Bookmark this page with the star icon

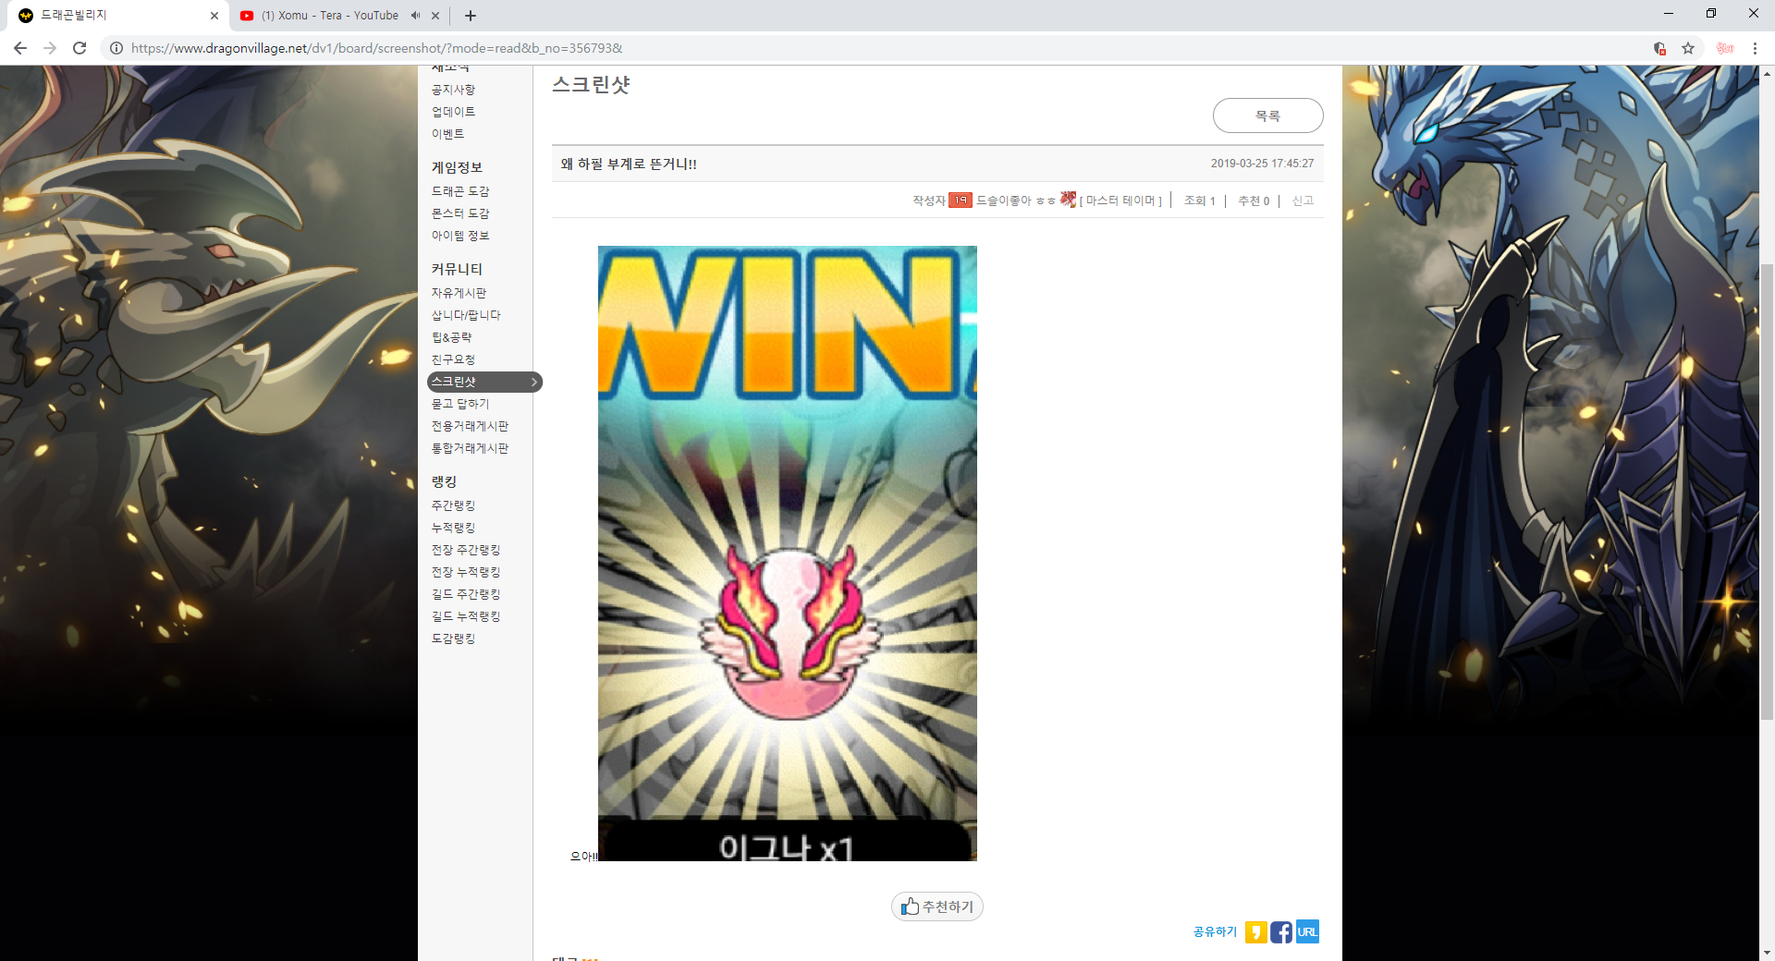(1688, 48)
